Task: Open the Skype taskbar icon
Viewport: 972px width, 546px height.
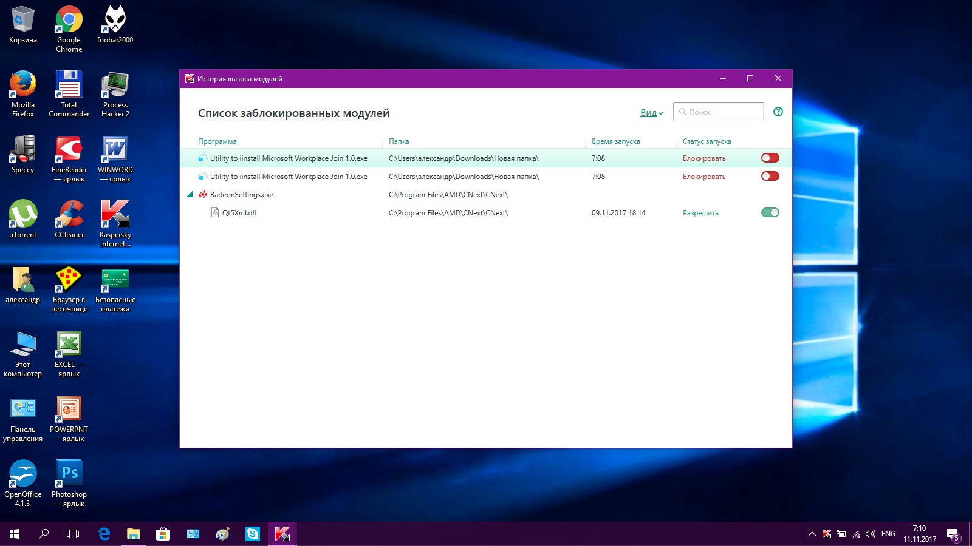Action: (252, 534)
